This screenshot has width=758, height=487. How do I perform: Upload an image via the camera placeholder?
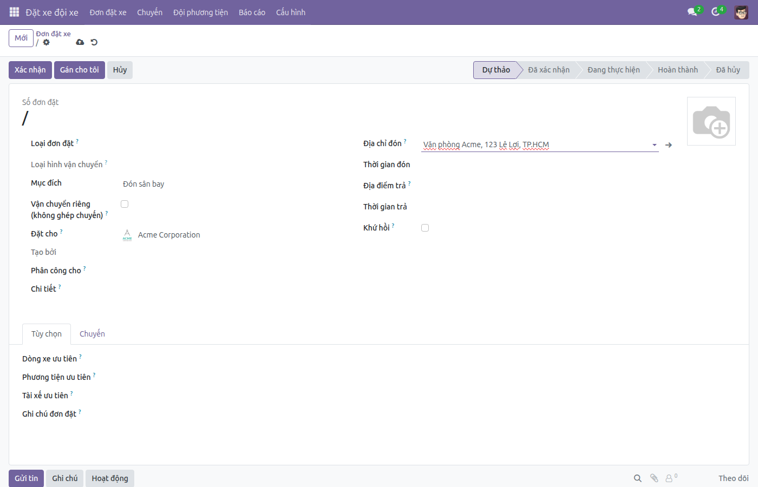711,121
